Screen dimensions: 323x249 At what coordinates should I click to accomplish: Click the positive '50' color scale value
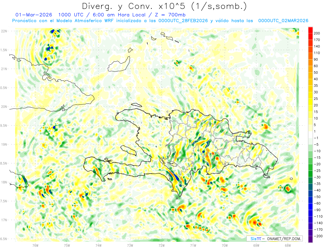pos(316,73)
